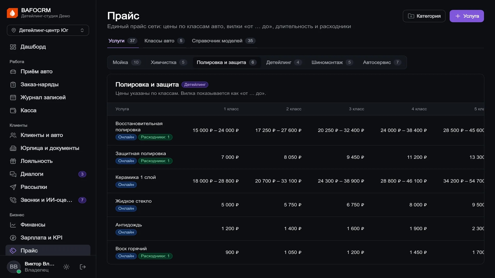Screen dimensions: 495x278
Task: Click the BAFOCRM flame logo
Action: pyautogui.click(x=12, y=13)
